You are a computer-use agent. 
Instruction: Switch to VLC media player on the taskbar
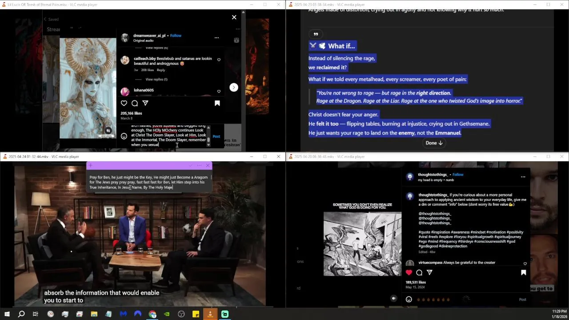pos(210,314)
